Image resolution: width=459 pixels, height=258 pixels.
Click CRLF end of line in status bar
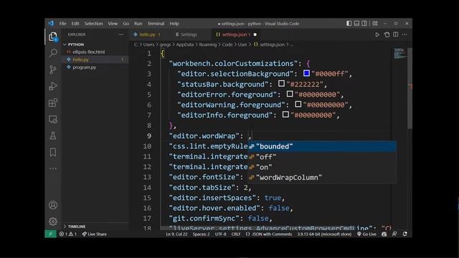[x=236, y=234]
